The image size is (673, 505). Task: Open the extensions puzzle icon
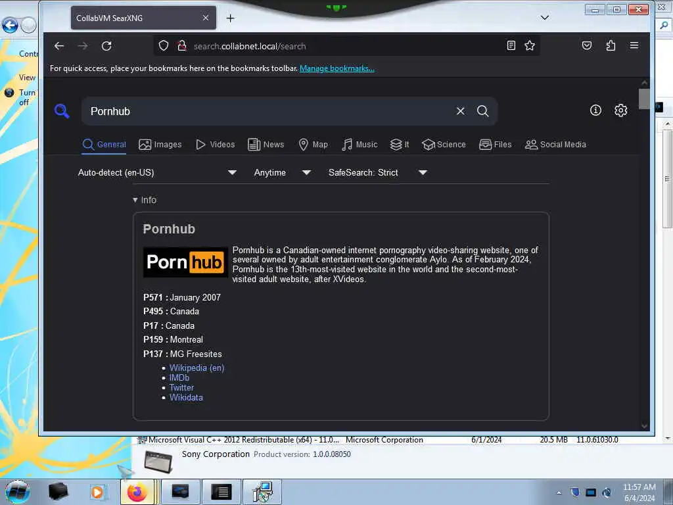tap(611, 45)
